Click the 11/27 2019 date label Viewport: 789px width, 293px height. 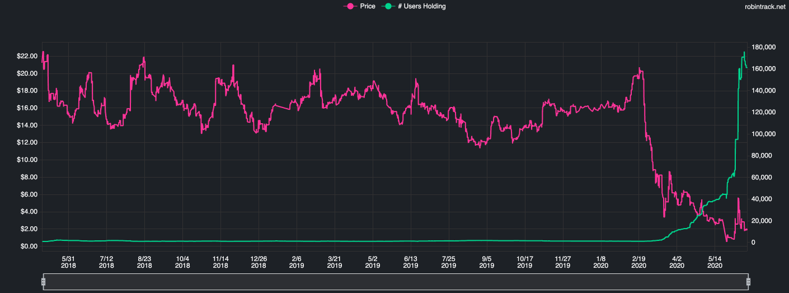point(563,262)
